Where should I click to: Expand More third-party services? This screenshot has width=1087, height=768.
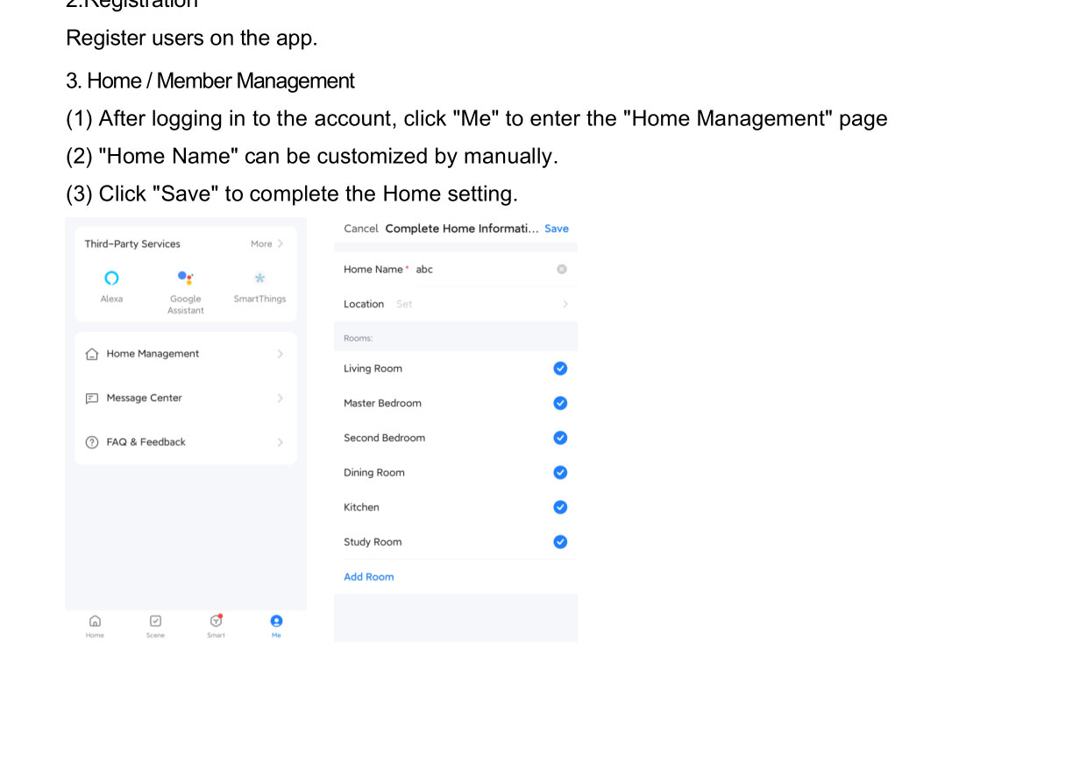(266, 244)
